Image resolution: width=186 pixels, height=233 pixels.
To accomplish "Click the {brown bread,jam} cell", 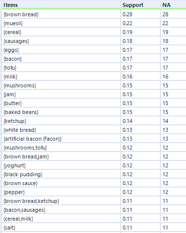I will 61,156.
